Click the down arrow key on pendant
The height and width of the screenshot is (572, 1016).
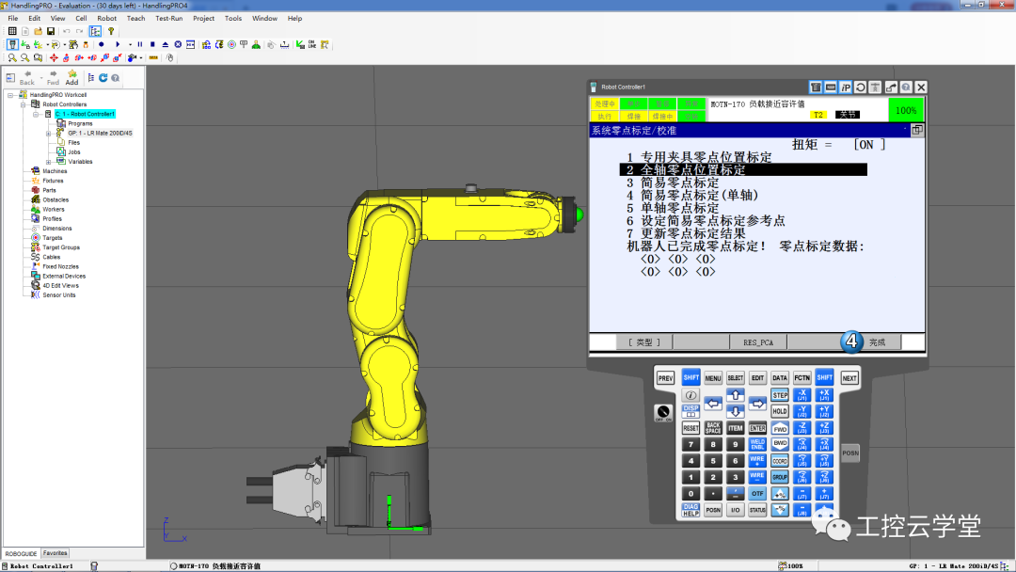(735, 411)
